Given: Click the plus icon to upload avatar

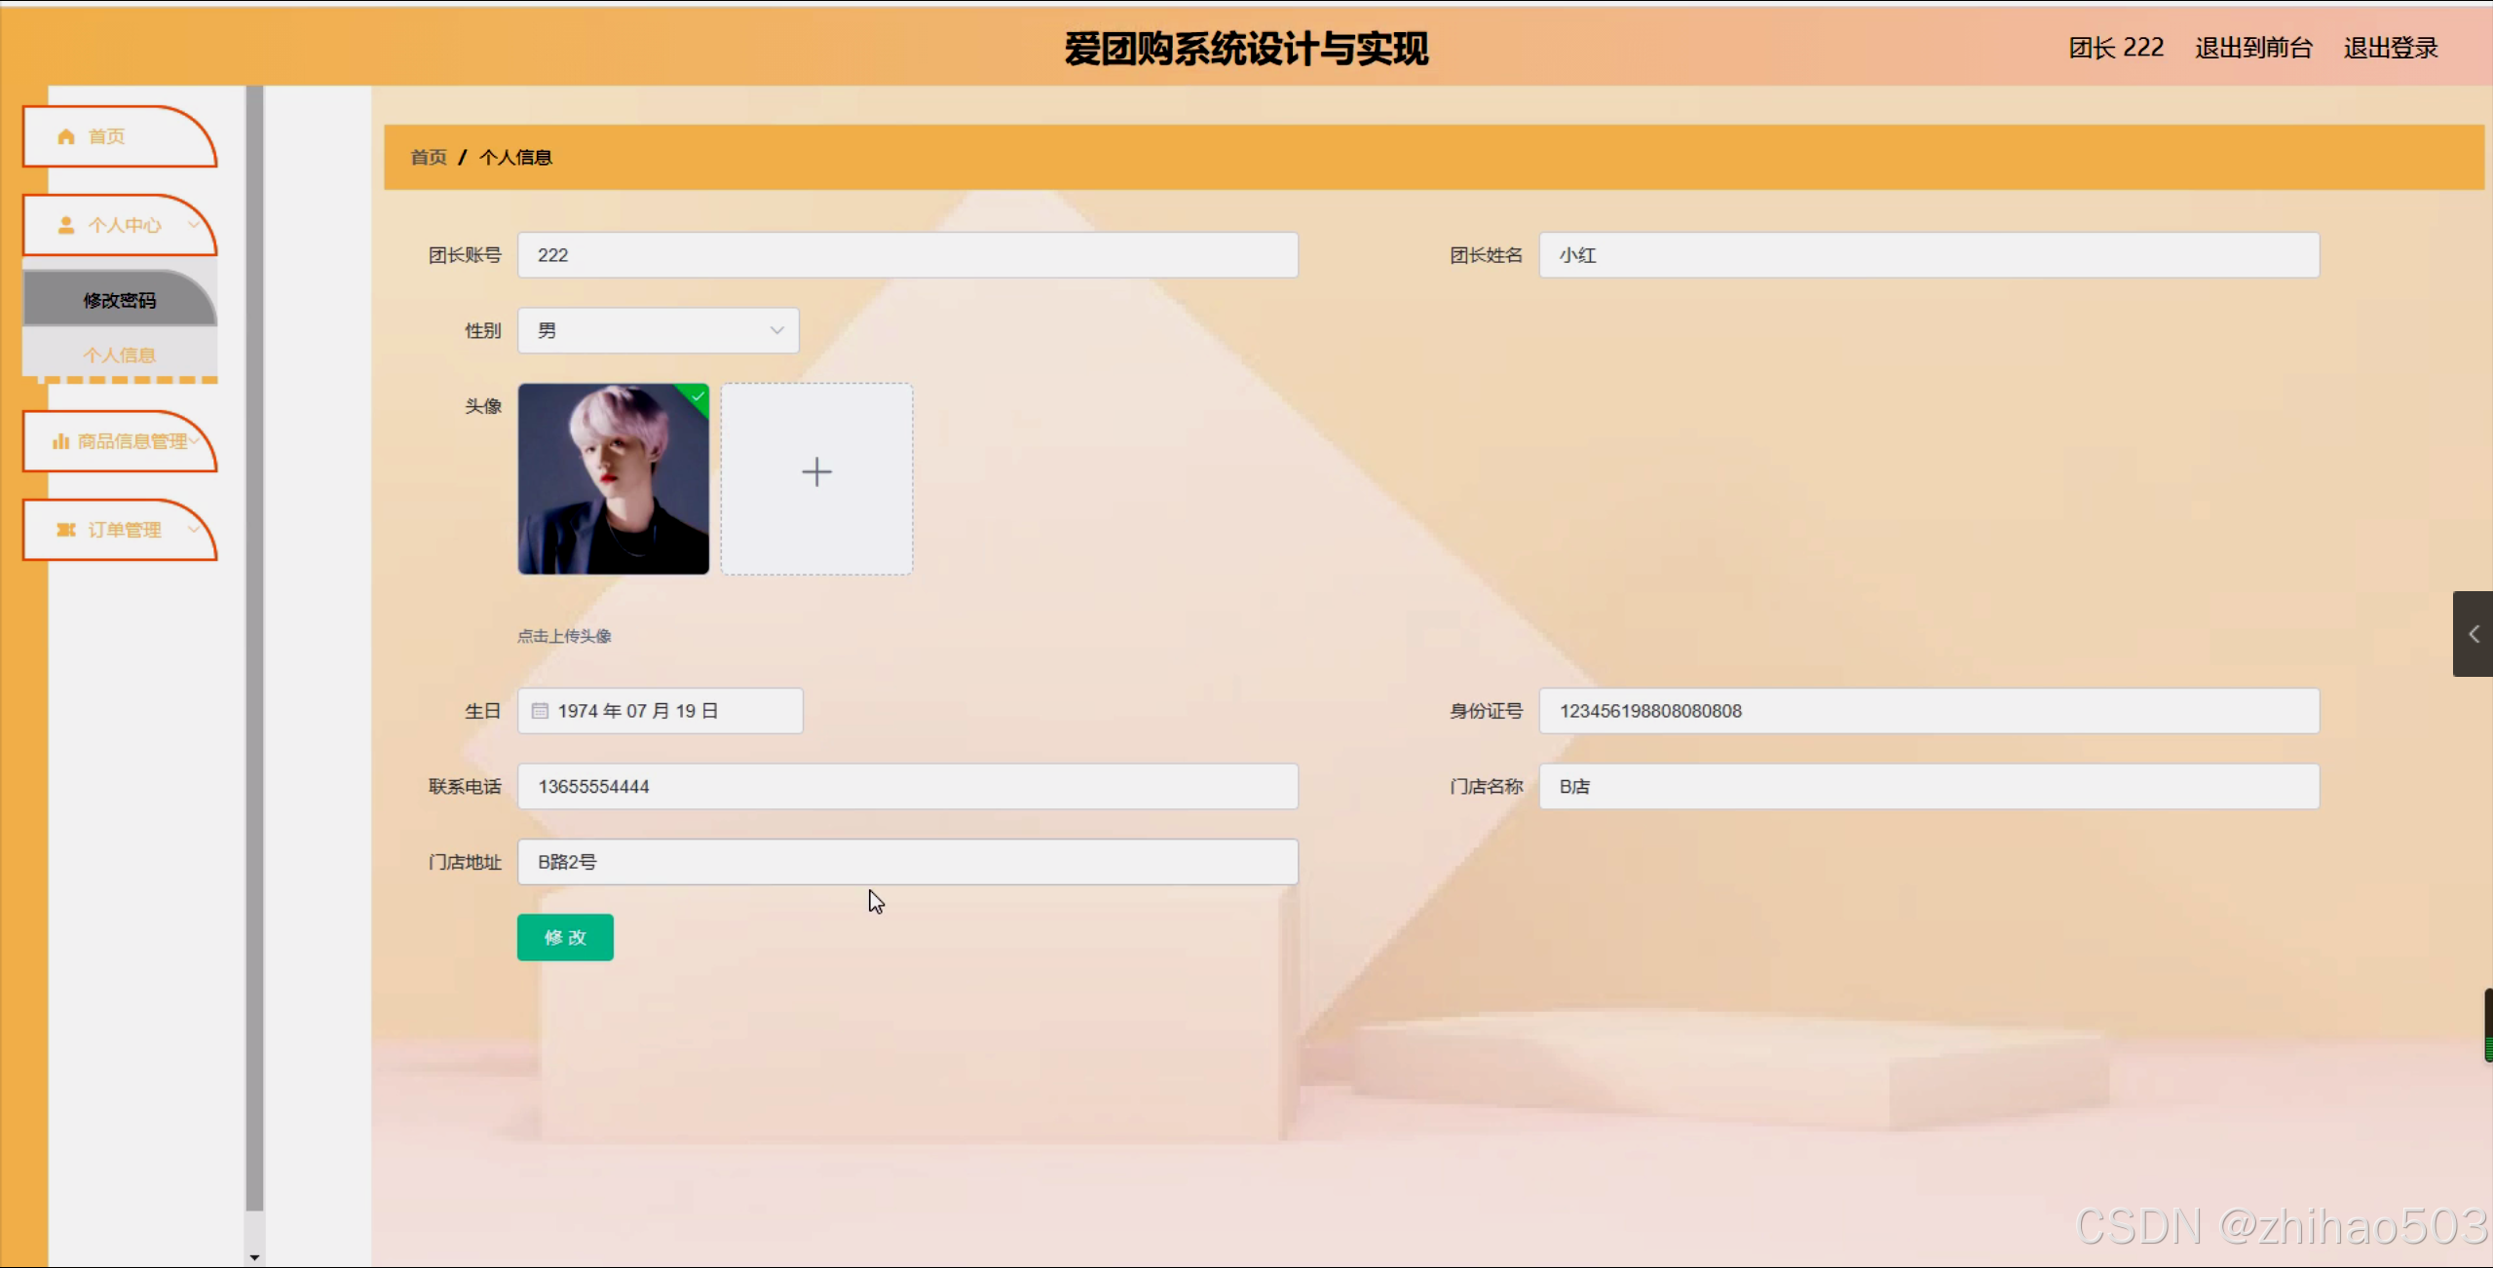Looking at the screenshot, I should (x=816, y=473).
